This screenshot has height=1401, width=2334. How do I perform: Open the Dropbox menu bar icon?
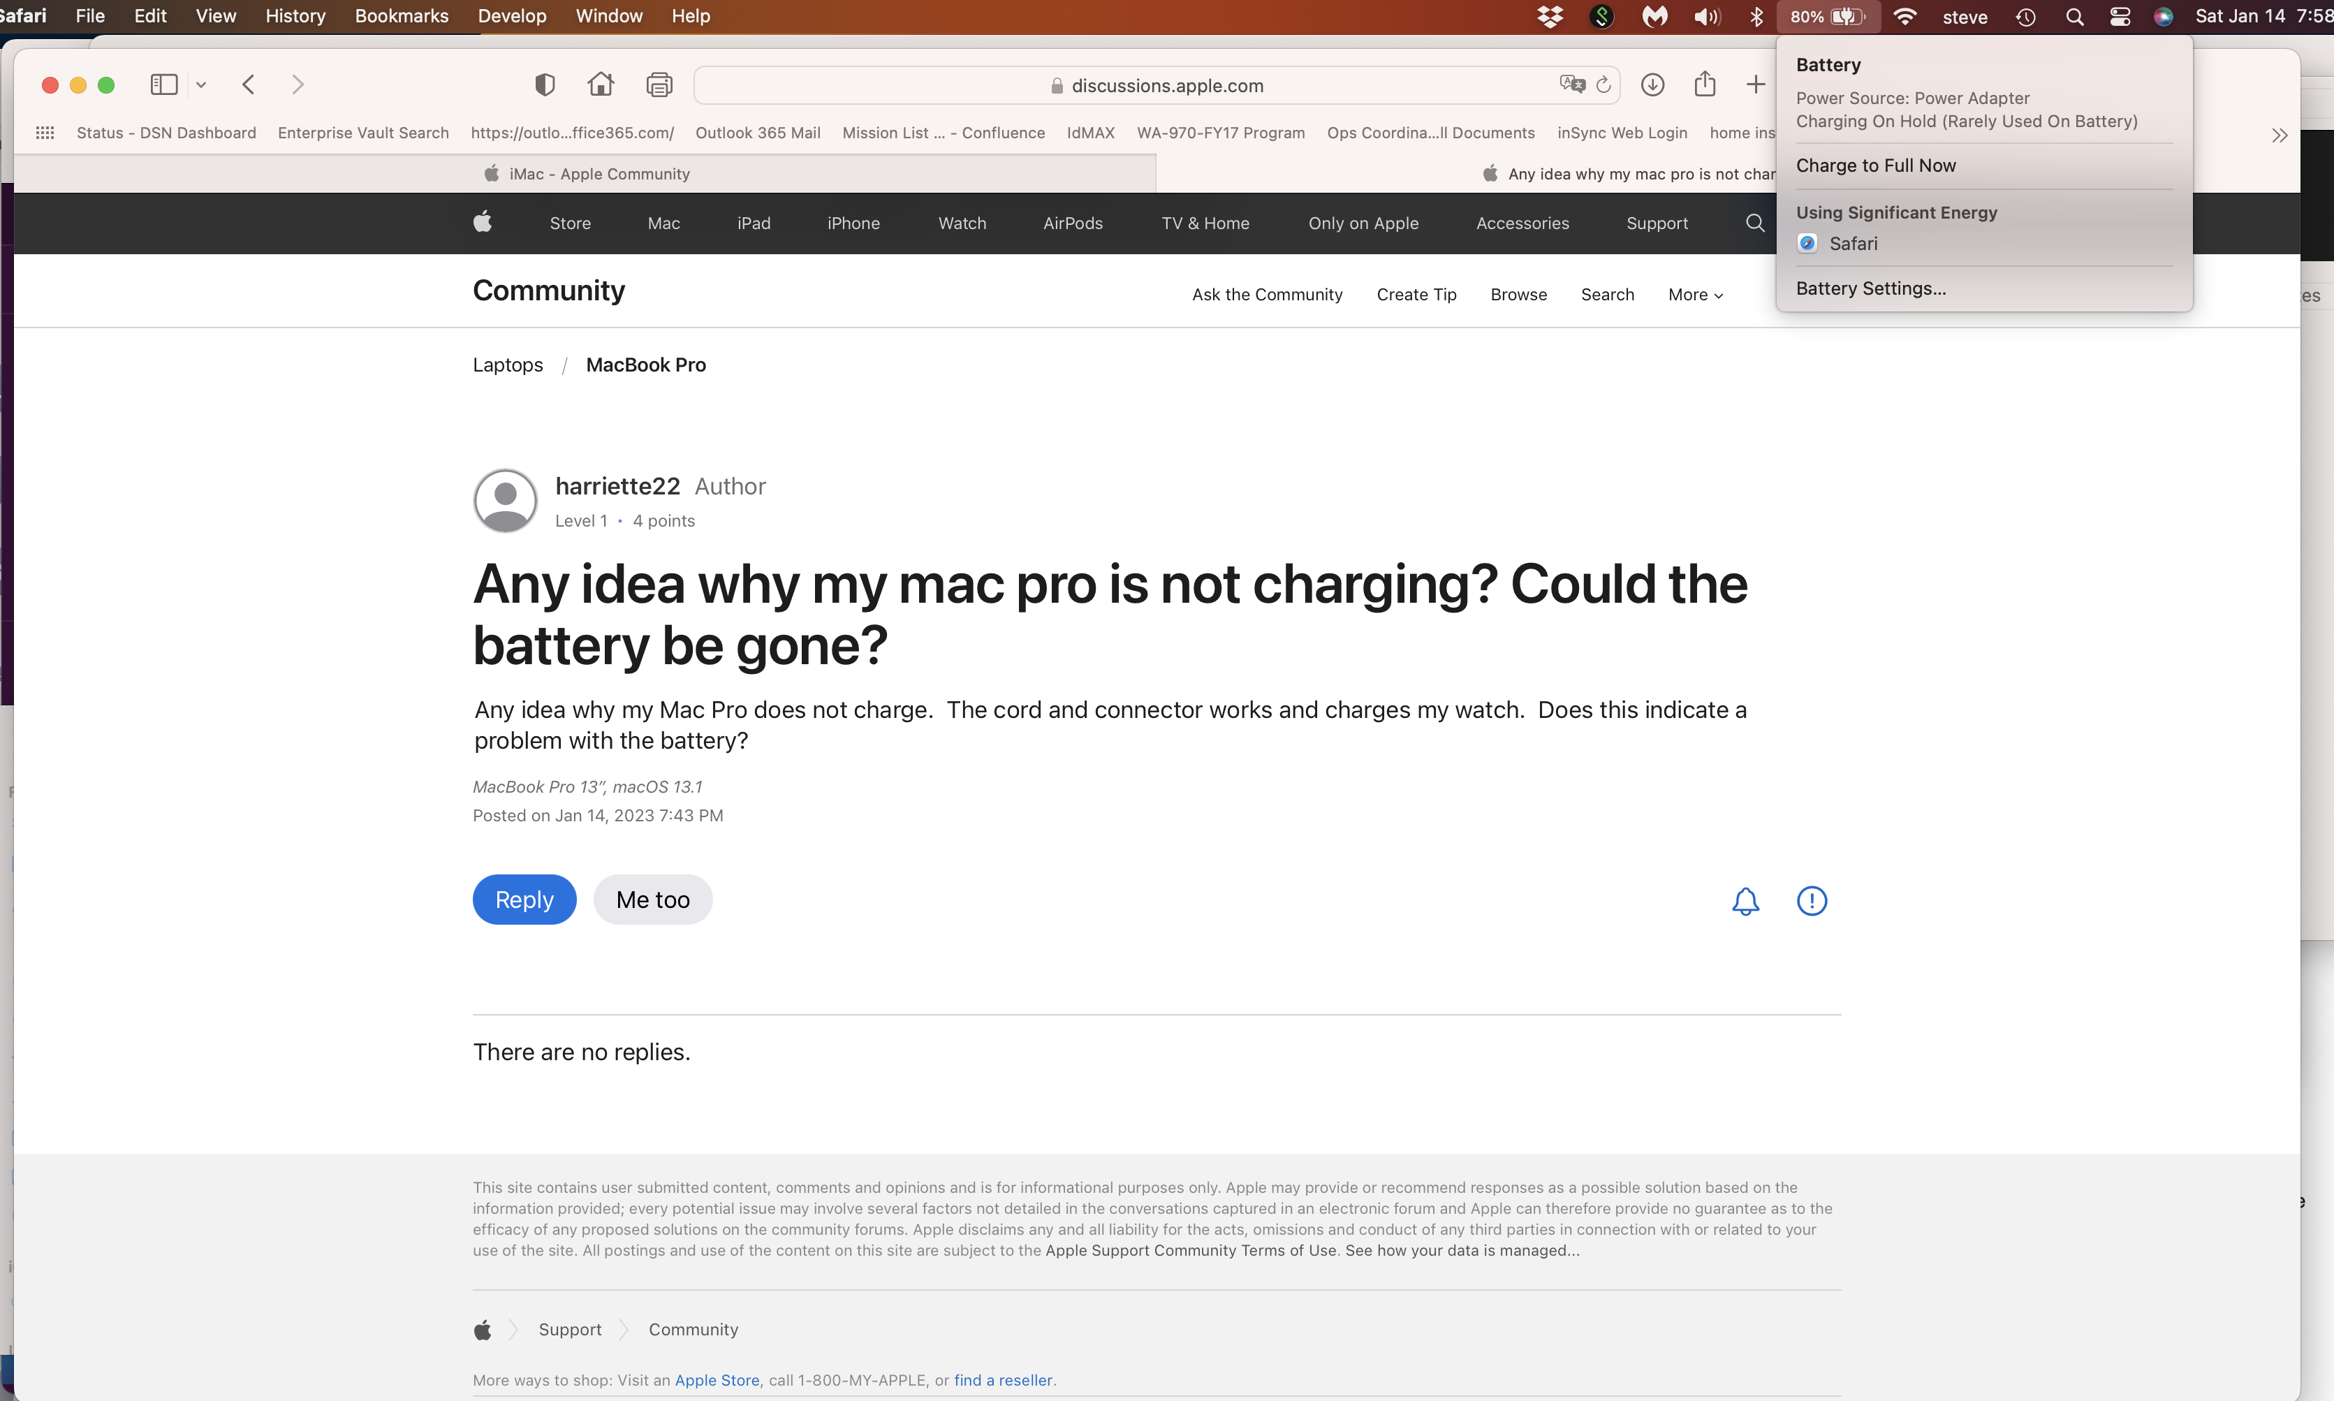1550,16
